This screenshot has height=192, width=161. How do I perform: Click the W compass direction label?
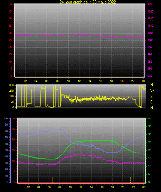pyautogui.click(x=152, y=91)
